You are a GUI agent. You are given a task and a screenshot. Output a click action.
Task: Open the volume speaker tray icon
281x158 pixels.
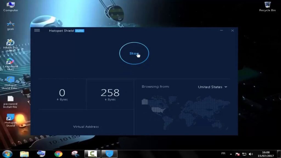coord(251,154)
